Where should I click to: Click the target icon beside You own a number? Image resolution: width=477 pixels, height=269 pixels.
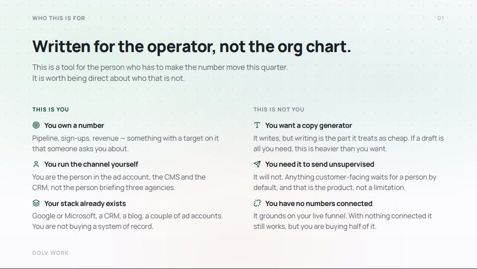(36, 125)
